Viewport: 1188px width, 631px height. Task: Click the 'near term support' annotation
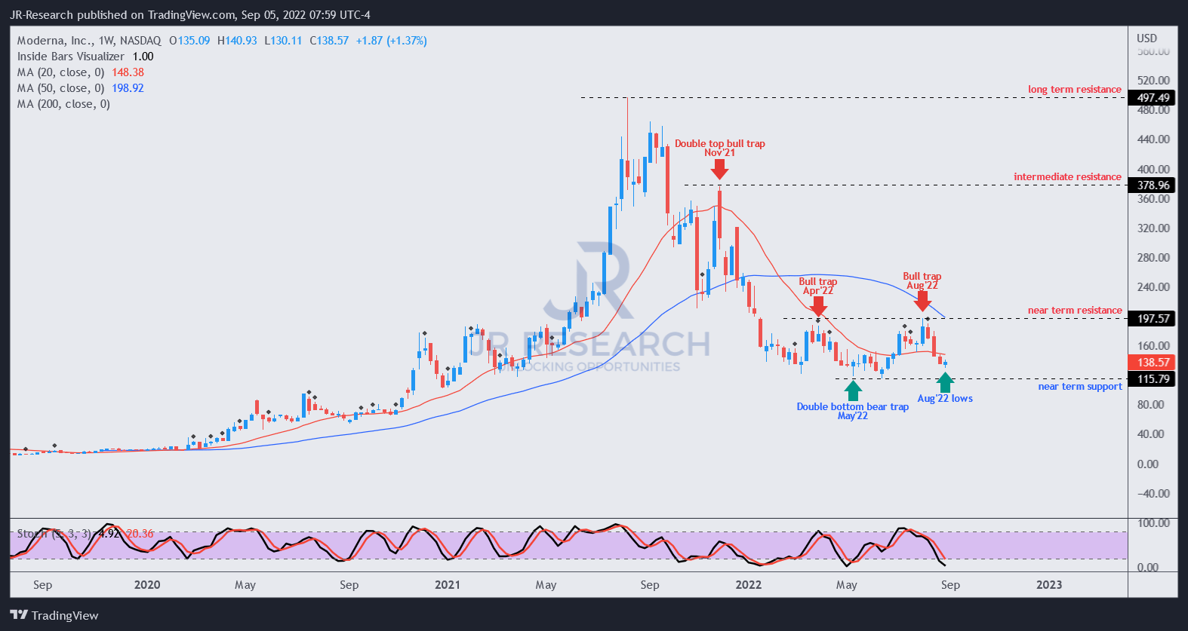[1080, 387]
